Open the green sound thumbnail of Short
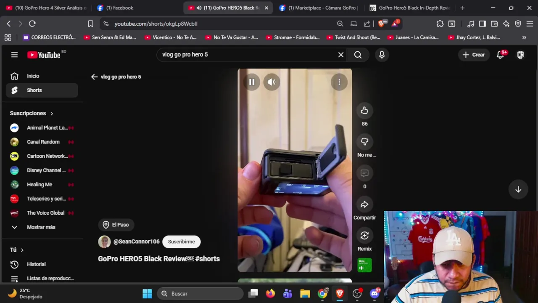 (x=364, y=265)
